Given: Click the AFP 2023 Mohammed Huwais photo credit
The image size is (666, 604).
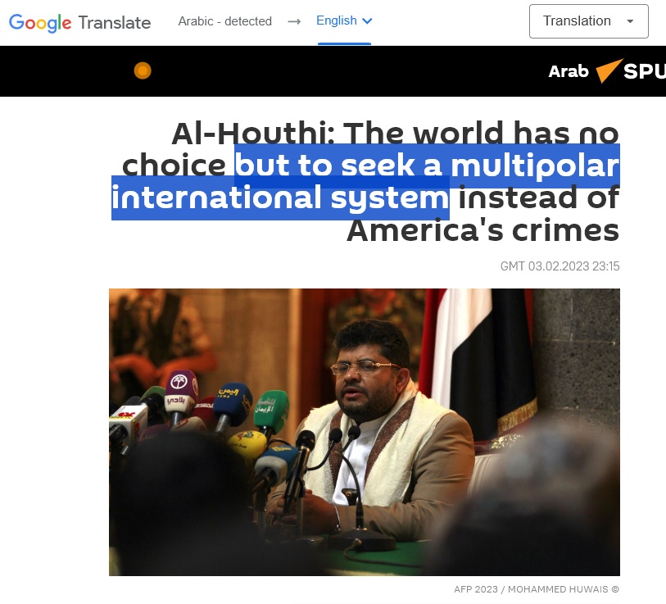Looking at the screenshot, I should 537,589.
